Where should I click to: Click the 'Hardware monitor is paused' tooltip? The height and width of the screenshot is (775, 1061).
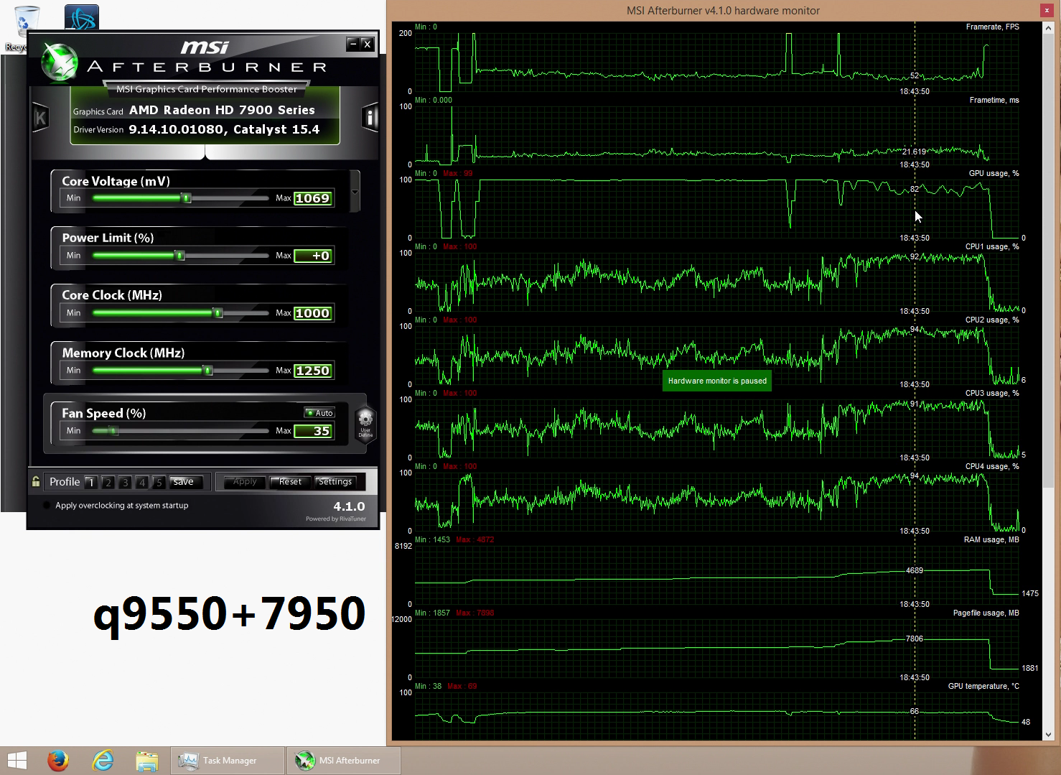[x=717, y=381]
